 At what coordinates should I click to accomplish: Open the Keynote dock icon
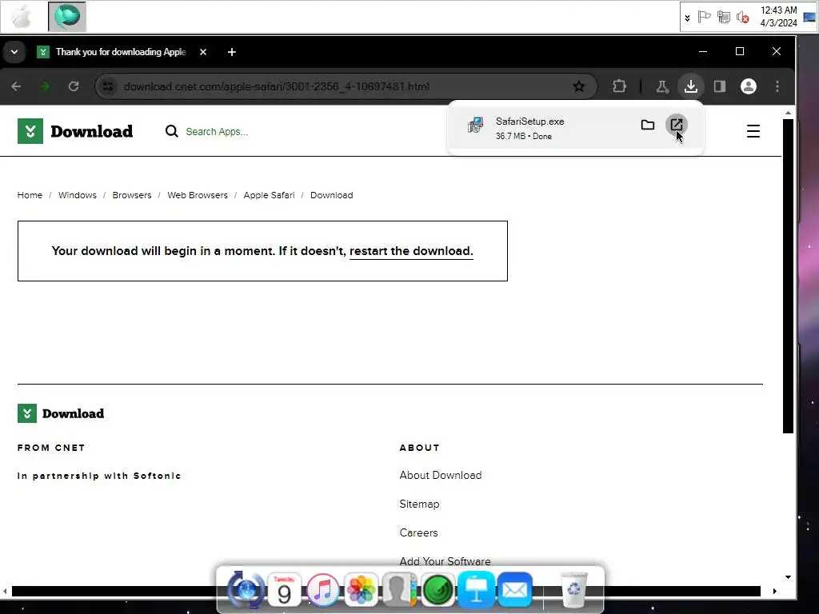coord(477,590)
